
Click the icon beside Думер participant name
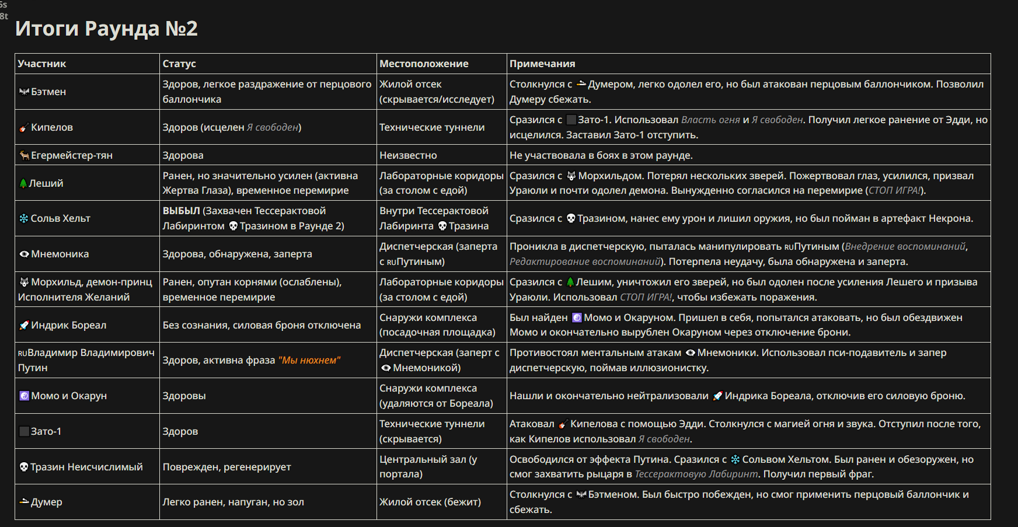(24, 502)
